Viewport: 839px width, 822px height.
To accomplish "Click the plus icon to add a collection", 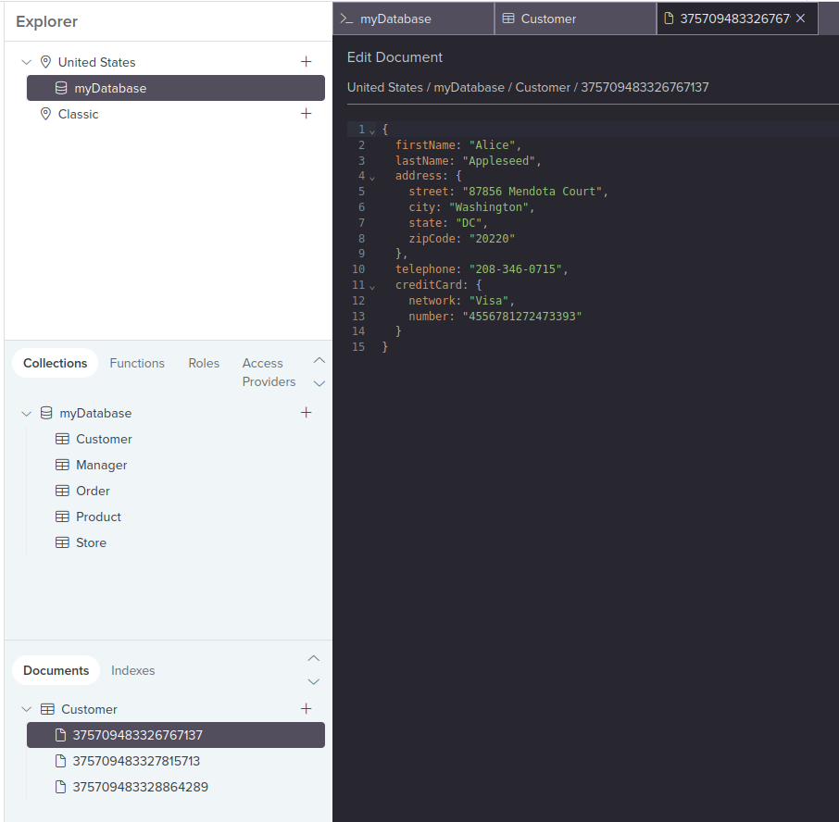I will click(x=307, y=413).
